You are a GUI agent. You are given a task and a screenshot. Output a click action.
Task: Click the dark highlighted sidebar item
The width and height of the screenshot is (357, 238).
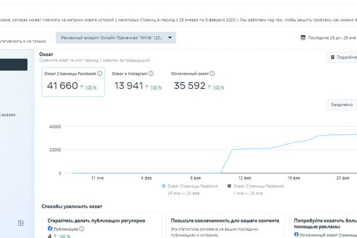14,64
